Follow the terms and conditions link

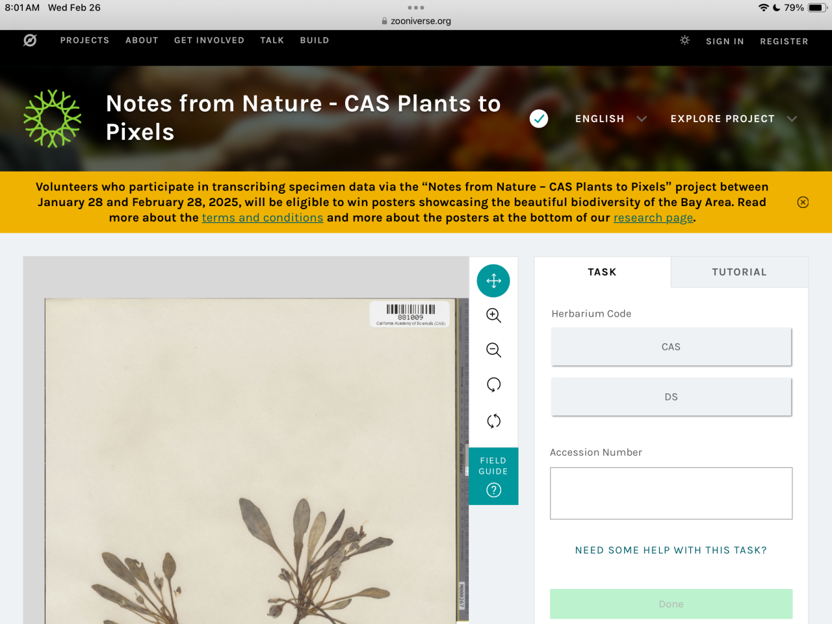(263, 218)
